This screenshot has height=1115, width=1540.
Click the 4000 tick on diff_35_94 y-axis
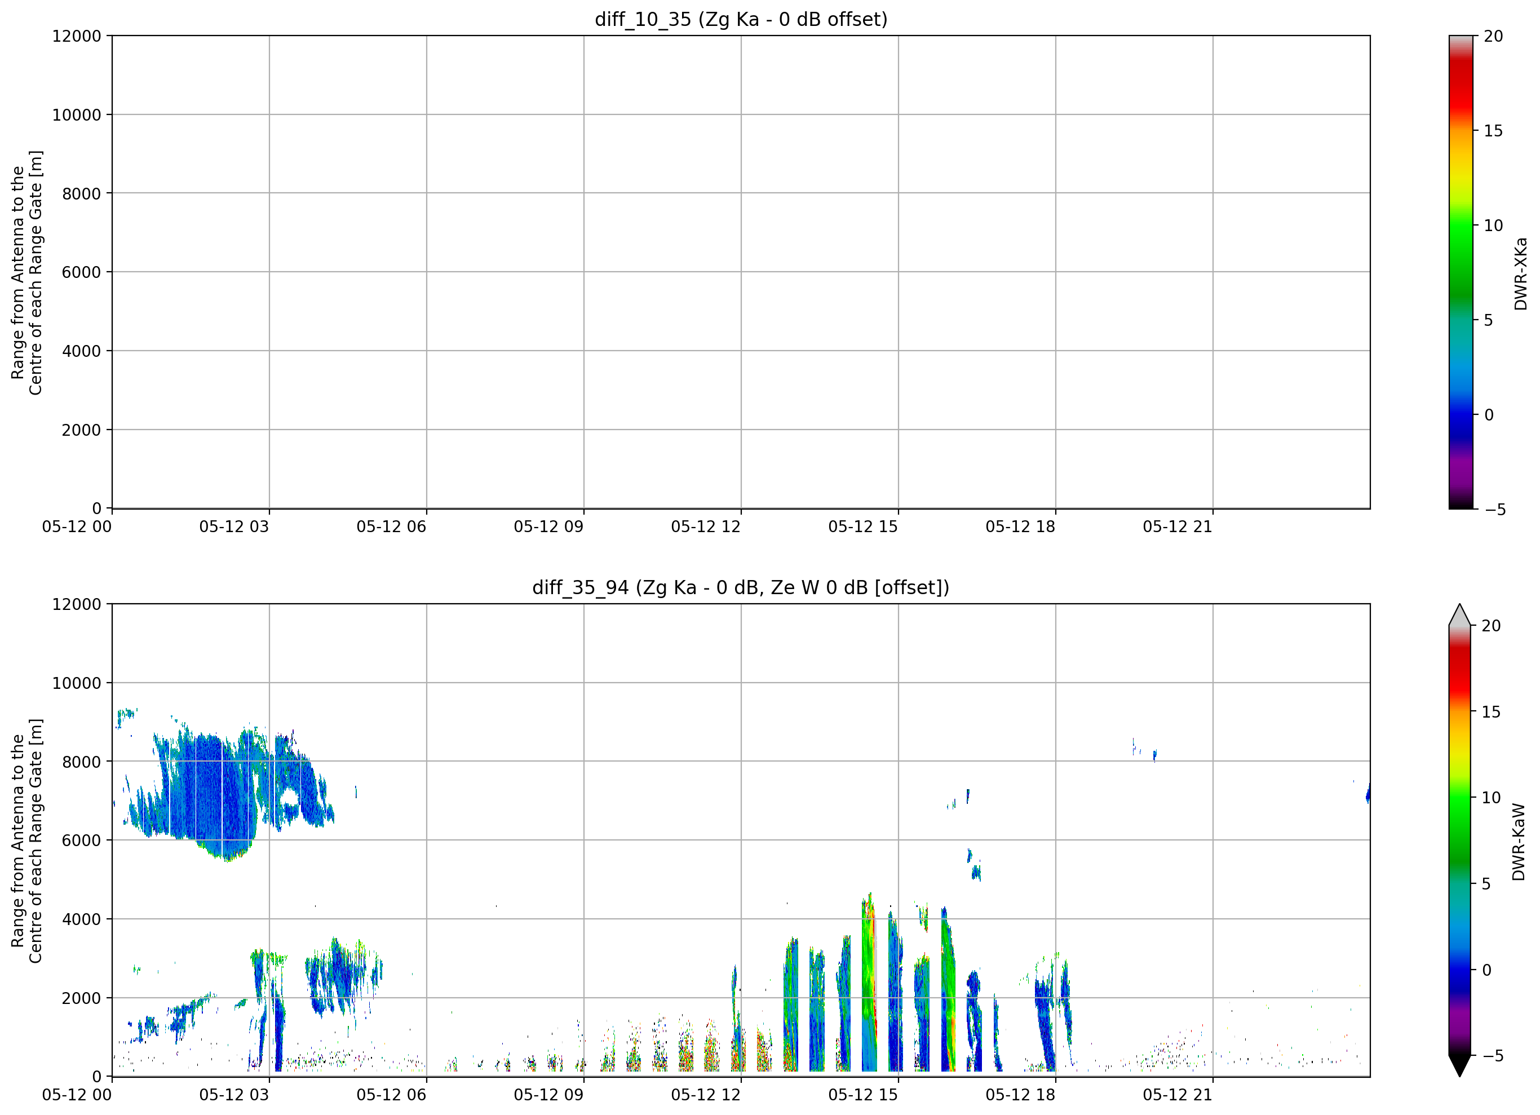tap(82, 920)
